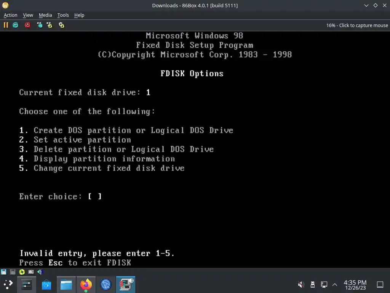Expand hidden system tray icons arrow

tap(335, 285)
